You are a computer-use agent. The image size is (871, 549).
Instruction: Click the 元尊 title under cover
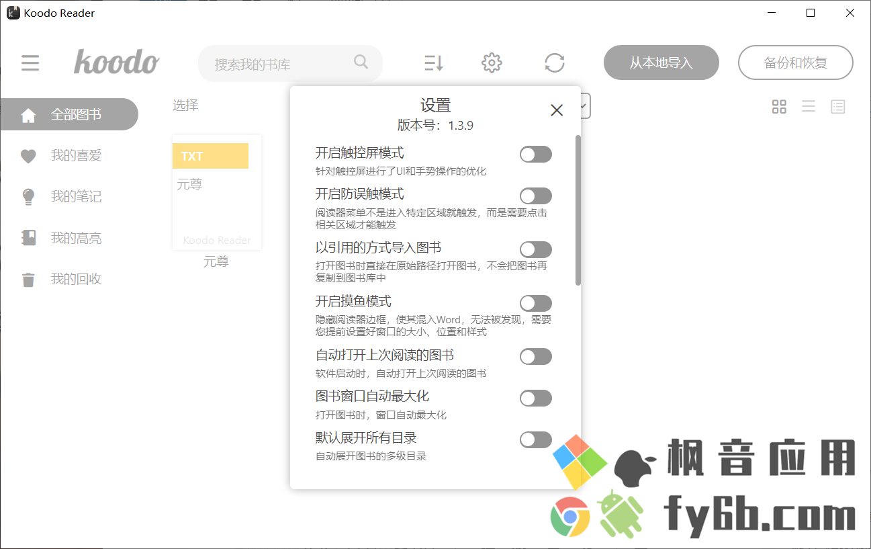point(216,262)
